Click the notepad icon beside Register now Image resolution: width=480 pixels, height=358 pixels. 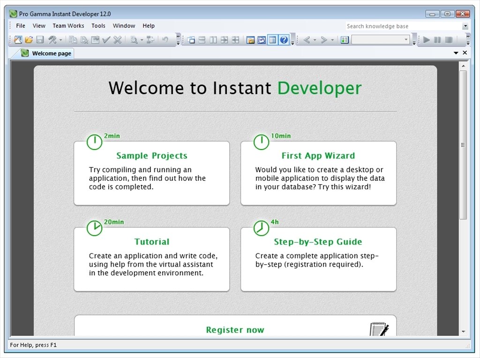[x=379, y=329]
